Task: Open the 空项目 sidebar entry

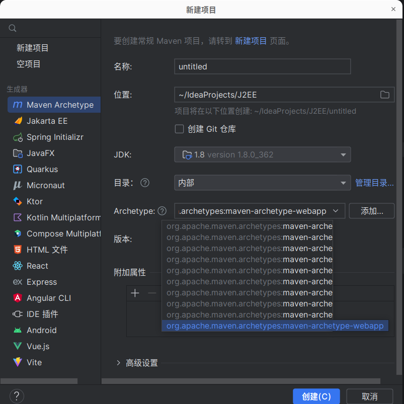Action: pyautogui.click(x=28, y=64)
